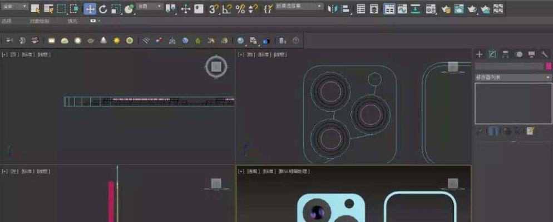This screenshot has height=222, width=553.
Task: Open perspective viewport [+] menu
Action: tap(241, 171)
